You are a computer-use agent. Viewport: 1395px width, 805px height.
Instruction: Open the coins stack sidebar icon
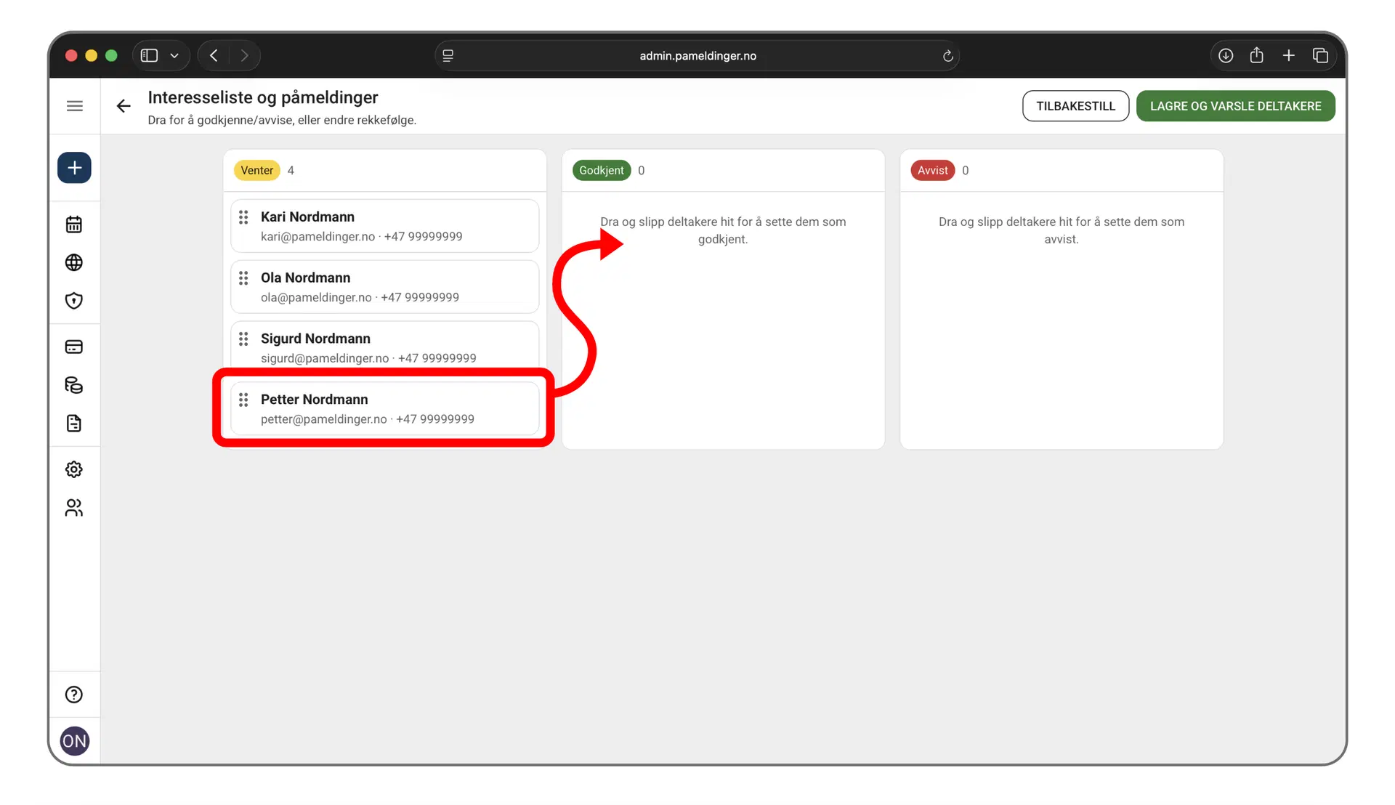tap(74, 385)
